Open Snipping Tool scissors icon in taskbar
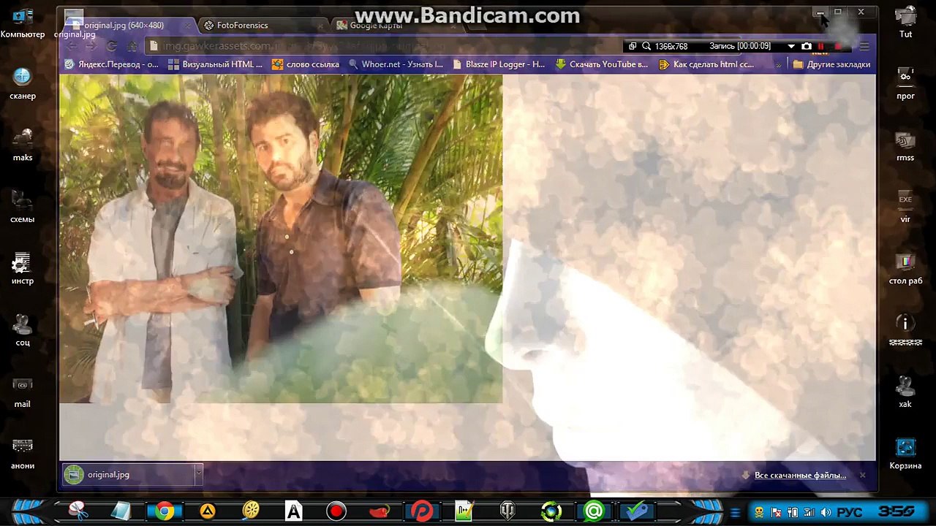This screenshot has width=936, height=526. (x=78, y=511)
